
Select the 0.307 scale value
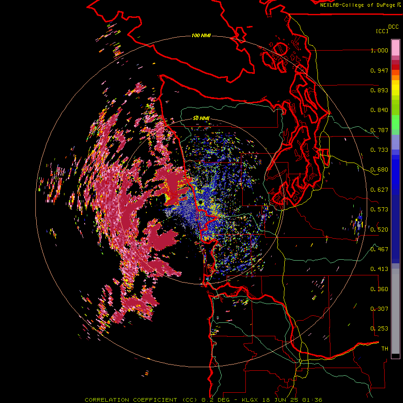[x=379, y=309]
